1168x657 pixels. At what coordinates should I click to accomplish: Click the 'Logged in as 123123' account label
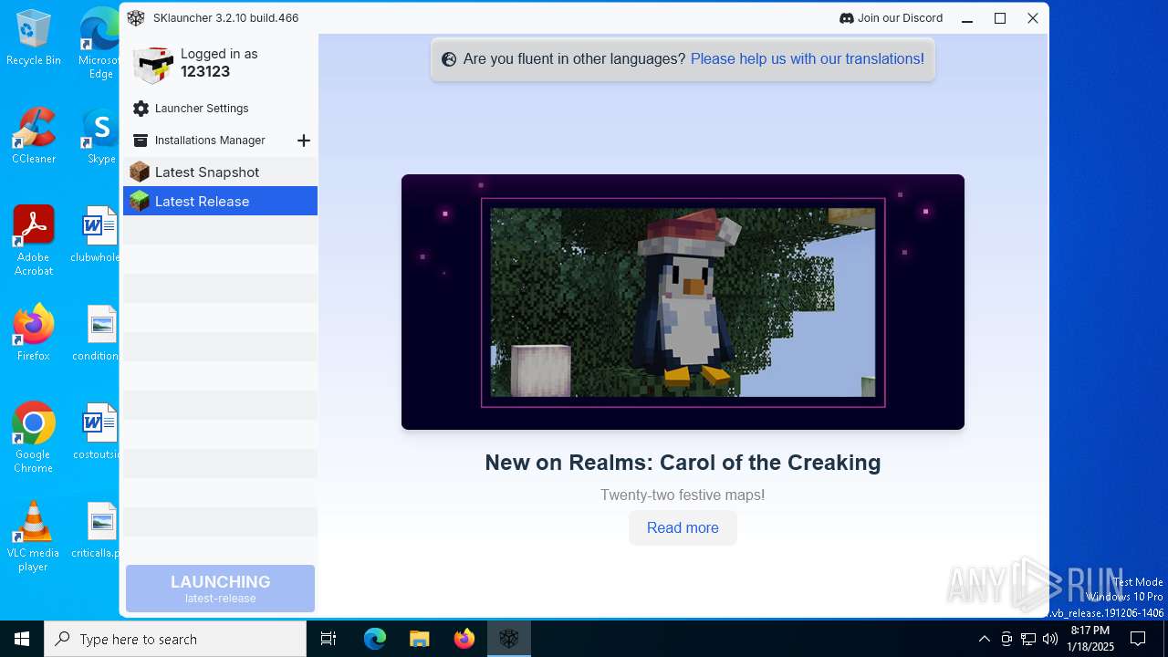(219, 63)
